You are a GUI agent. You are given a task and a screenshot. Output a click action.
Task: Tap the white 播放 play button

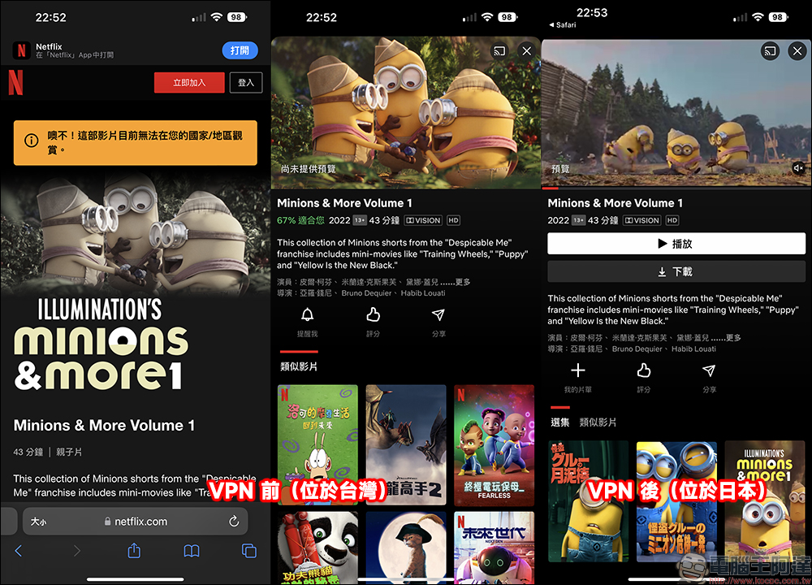tap(676, 244)
